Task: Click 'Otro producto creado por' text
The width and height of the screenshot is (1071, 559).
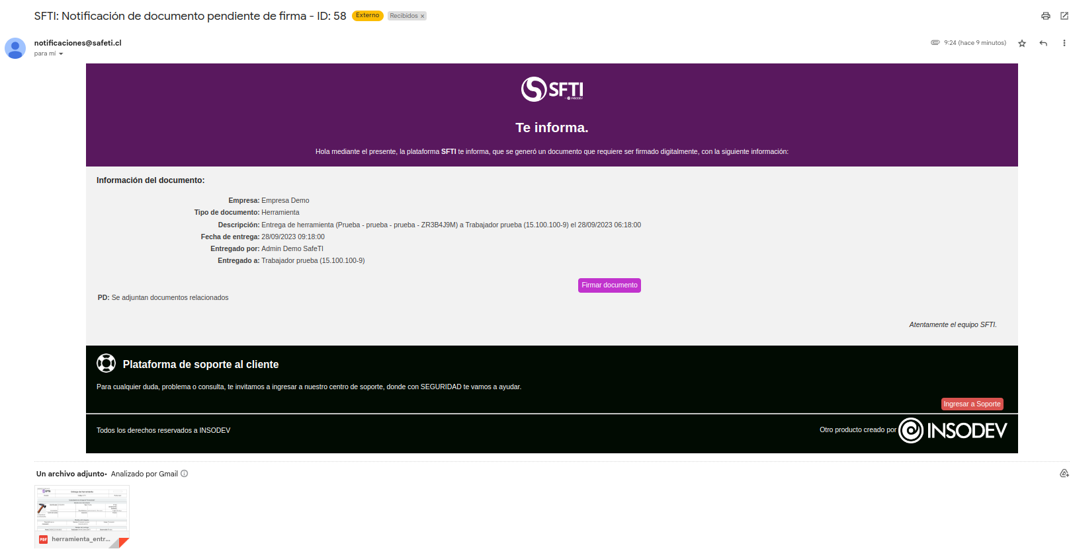Action: (x=858, y=430)
